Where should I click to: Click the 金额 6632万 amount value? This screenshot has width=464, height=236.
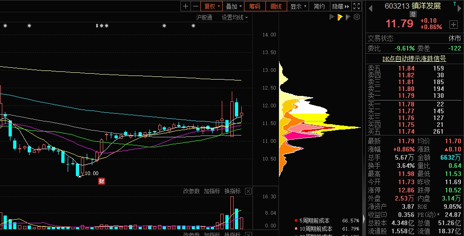[450, 157]
